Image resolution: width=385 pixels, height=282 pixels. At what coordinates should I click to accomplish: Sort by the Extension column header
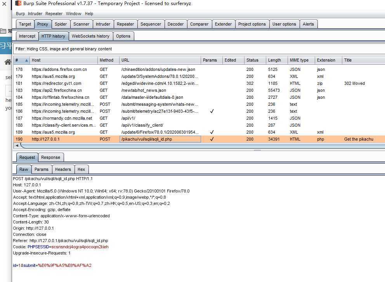coord(328,60)
